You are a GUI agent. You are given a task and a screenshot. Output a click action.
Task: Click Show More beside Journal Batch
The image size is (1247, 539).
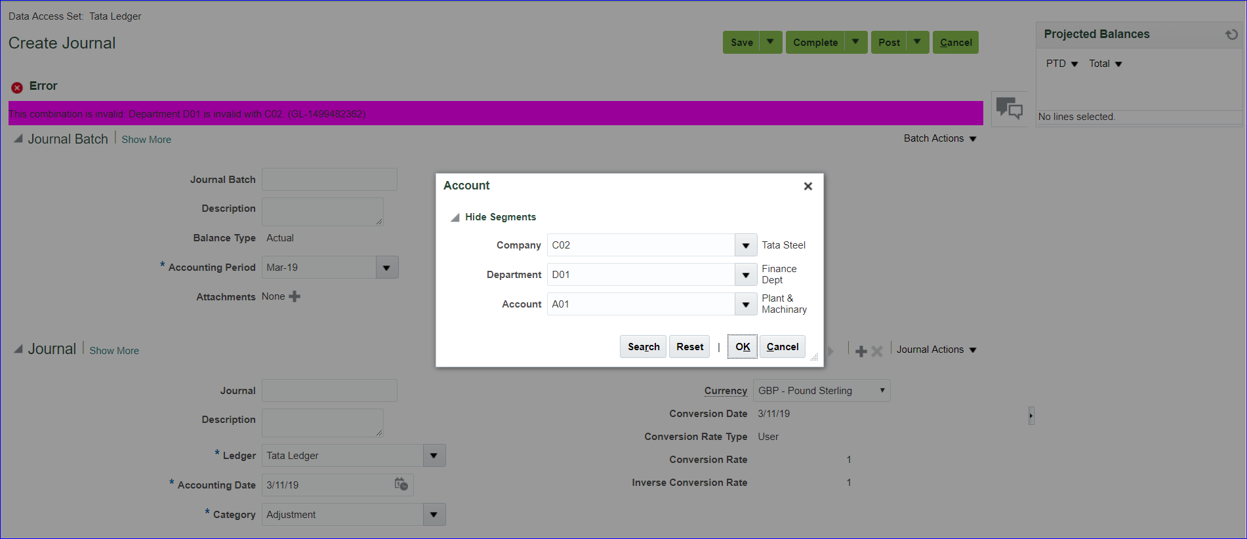pos(146,140)
